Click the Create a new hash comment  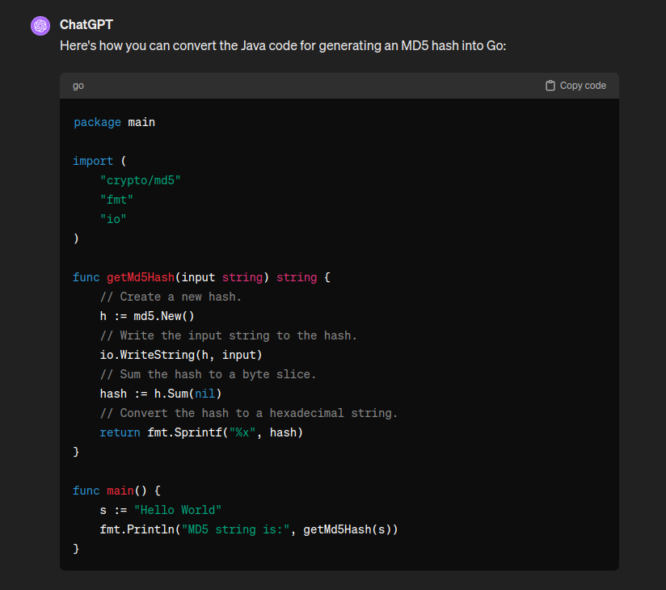pyautogui.click(x=171, y=297)
